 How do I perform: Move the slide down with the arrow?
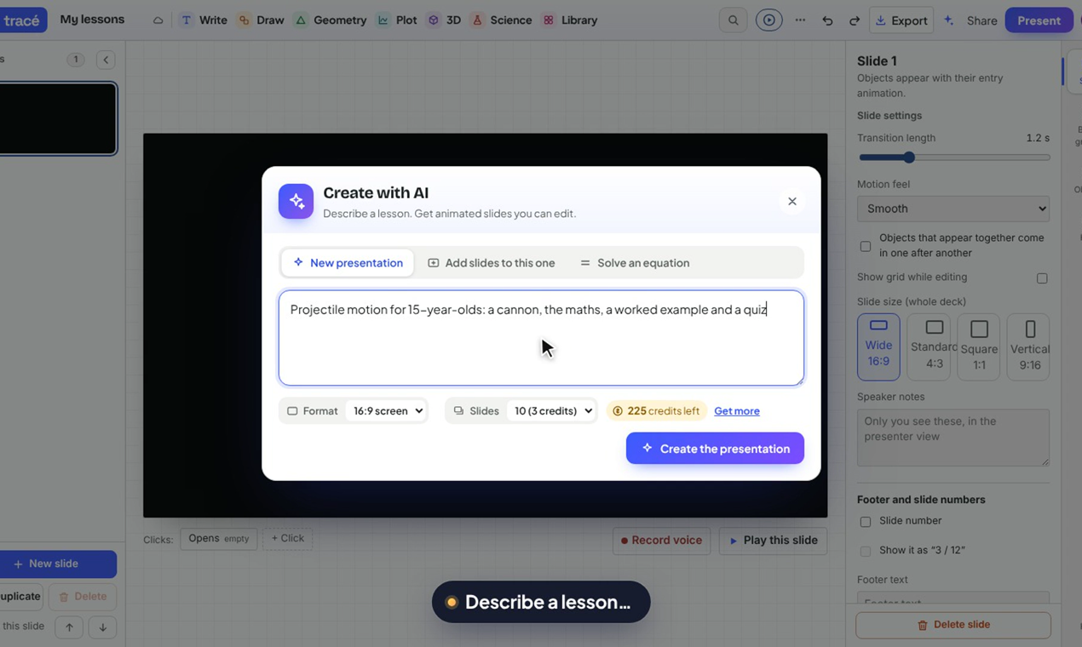pyautogui.click(x=102, y=627)
